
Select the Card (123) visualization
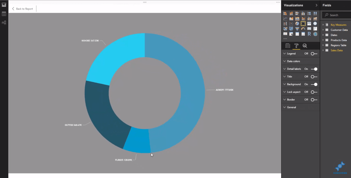point(309,29)
